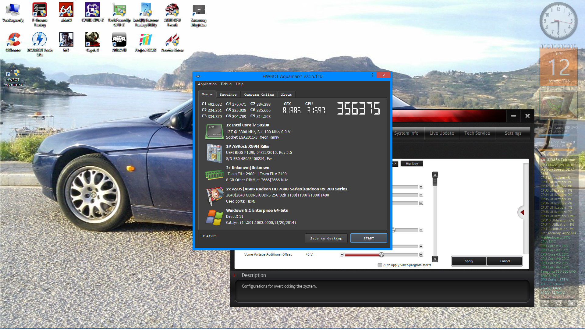The height and width of the screenshot is (329, 585).
Task: Click the Radeon graphics card icon
Action: tap(214, 196)
